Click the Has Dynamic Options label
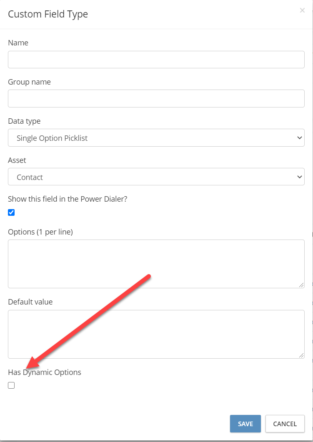This screenshot has height=442, width=313. [45, 372]
